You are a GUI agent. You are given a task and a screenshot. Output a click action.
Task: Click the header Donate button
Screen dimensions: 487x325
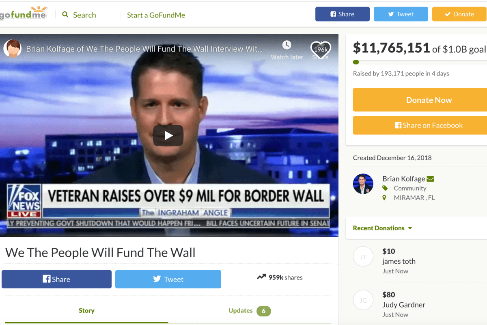point(459,14)
